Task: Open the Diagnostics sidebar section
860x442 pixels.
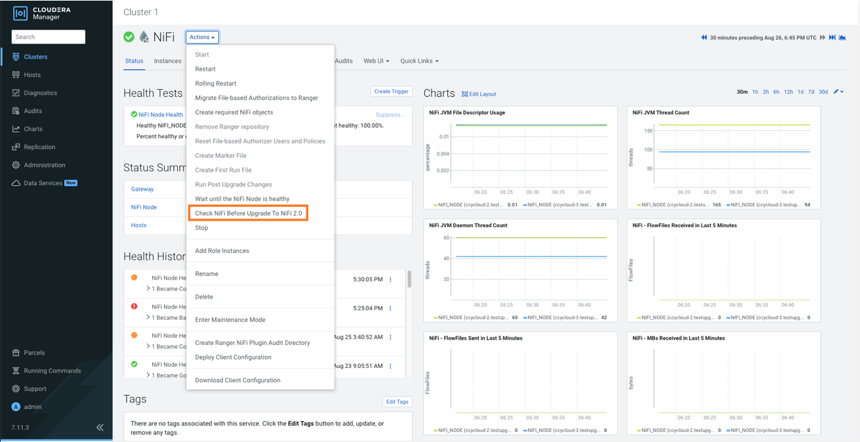Action: point(40,93)
